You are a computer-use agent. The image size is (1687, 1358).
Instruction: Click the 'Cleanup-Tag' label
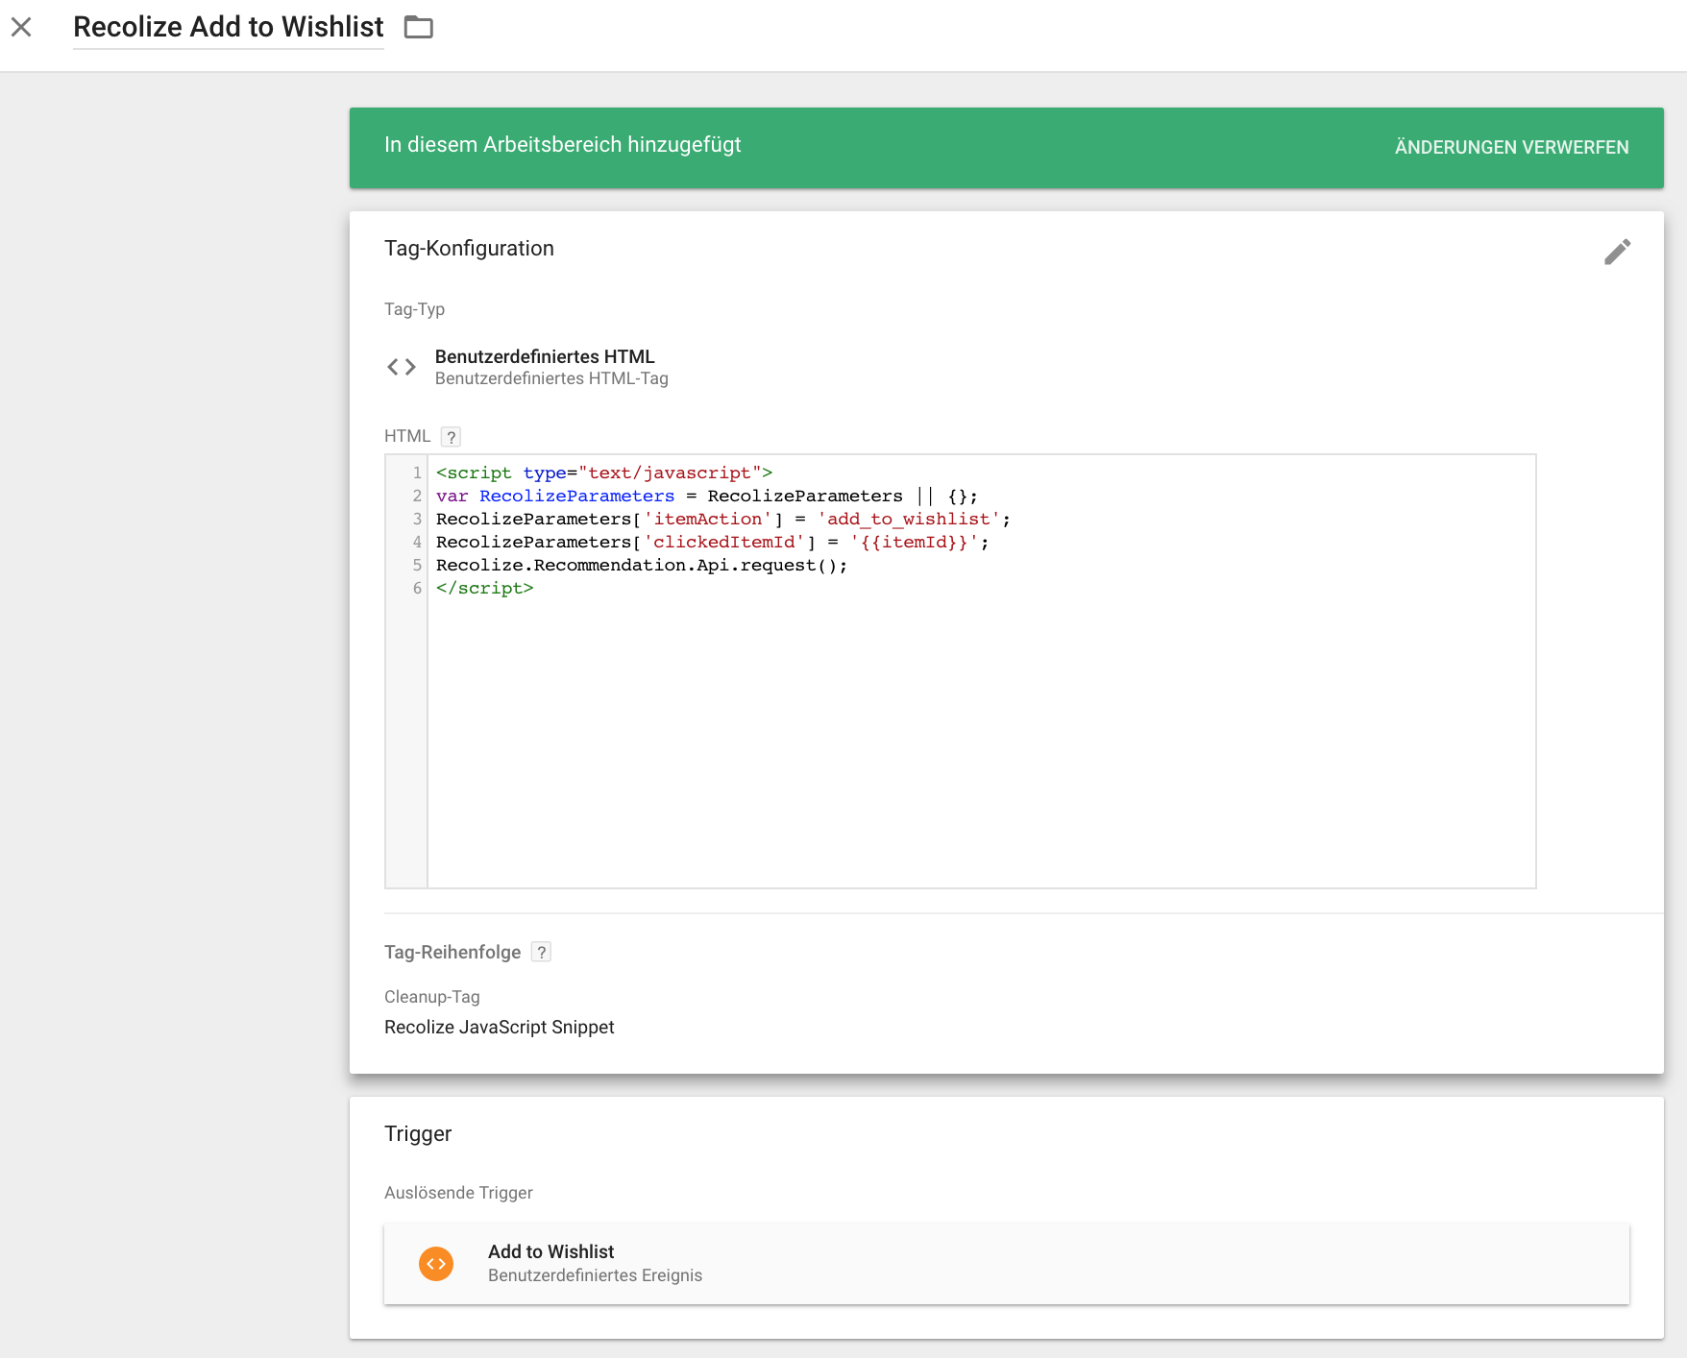431,997
